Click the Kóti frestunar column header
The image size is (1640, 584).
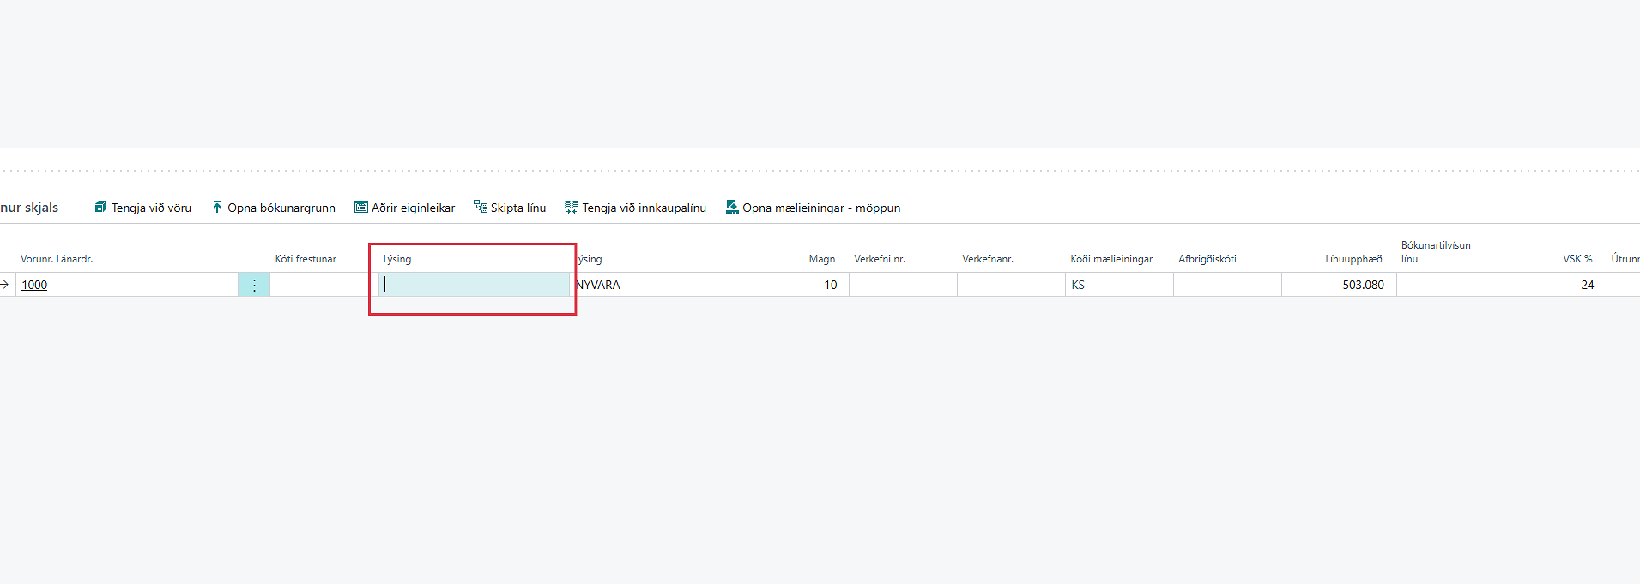click(306, 259)
